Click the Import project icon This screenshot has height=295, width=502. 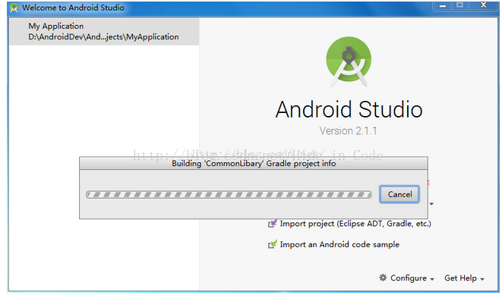tap(273, 224)
